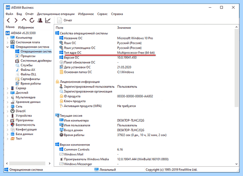Collapse the Операционная система tree node

pyautogui.click(x=7, y=47)
